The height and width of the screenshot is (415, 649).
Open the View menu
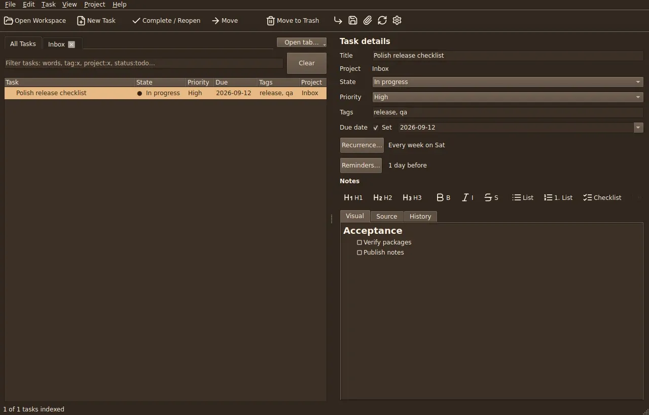pyautogui.click(x=69, y=4)
